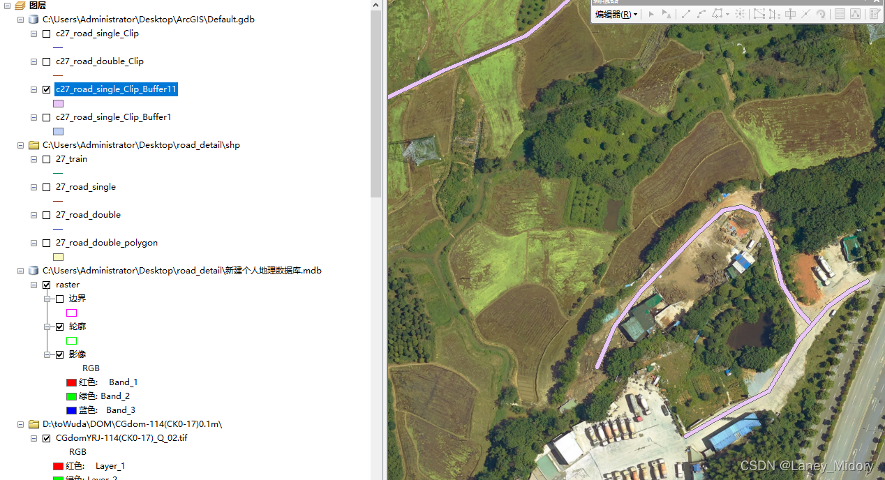Enable the c27_road_single_Clip layer checkbox
This screenshot has width=885, height=480.
(x=47, y=33)
